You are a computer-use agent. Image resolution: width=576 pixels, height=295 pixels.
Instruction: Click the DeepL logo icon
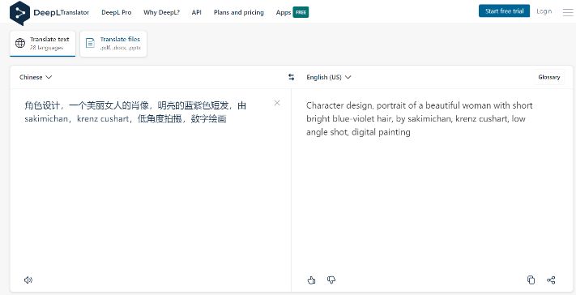click(19, 13)
